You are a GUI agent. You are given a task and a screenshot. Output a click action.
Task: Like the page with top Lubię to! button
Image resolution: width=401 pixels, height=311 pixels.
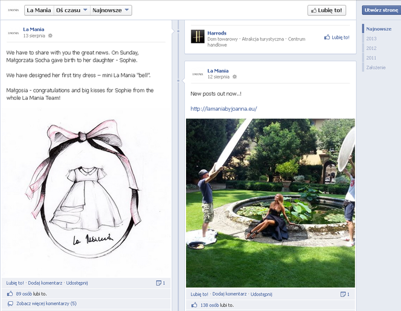tap(327, 10)
